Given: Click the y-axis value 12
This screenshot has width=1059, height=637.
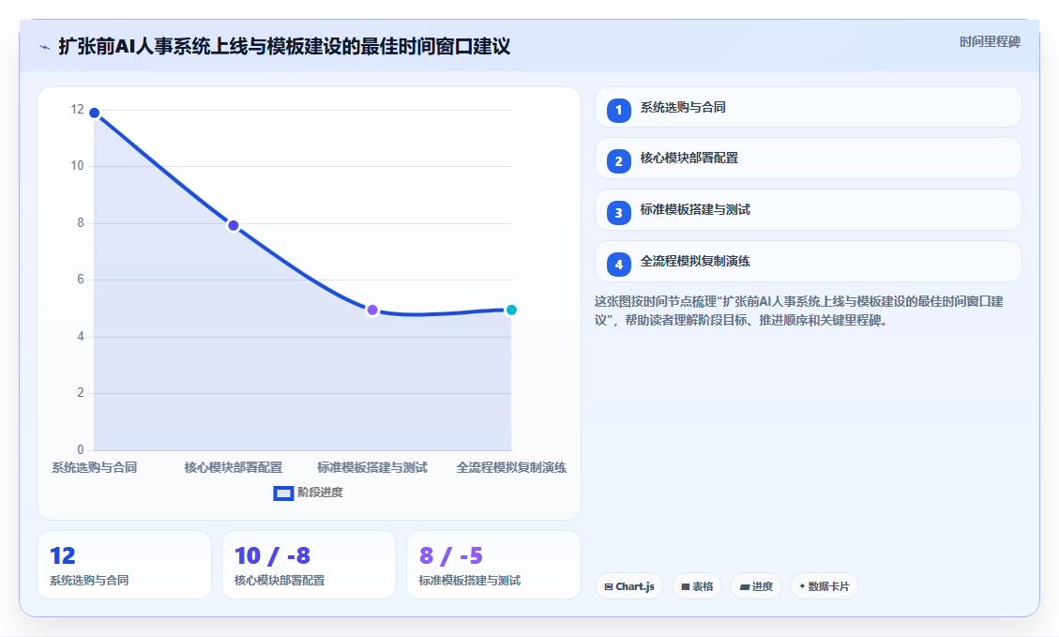Looking at the screenshot, I should pyautogui.click(x=78, y=110).
